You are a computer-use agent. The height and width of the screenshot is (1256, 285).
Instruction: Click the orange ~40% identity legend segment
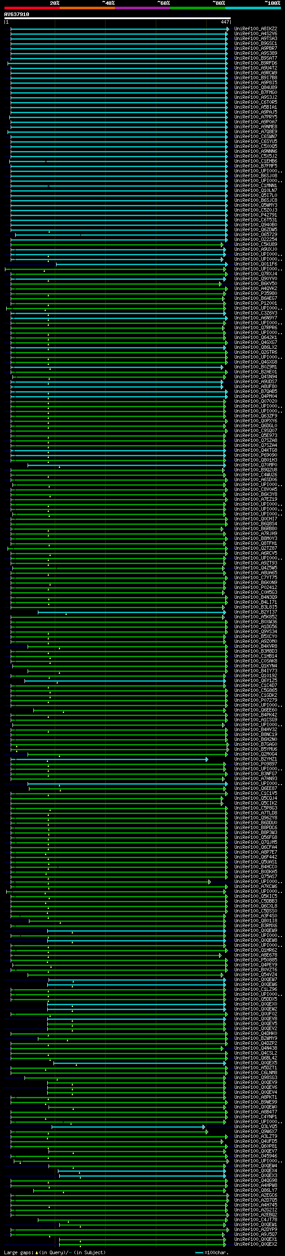[87, 8]
